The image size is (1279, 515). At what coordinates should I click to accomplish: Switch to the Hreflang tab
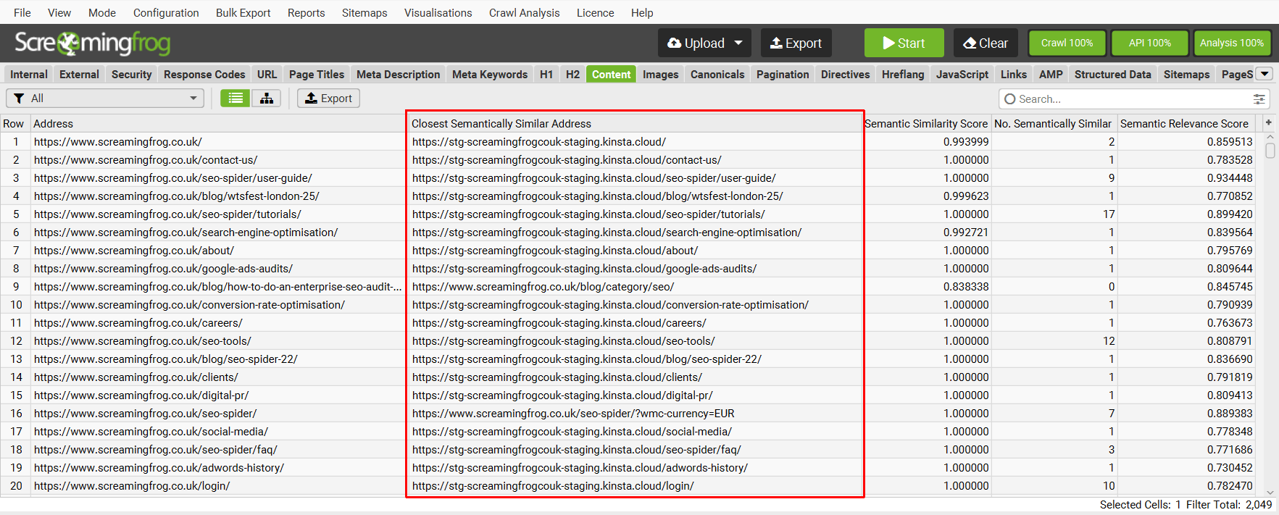[x=903, y=74]
